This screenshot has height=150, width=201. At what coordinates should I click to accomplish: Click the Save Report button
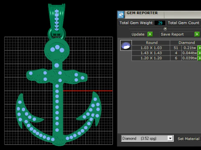pos(177,34)
